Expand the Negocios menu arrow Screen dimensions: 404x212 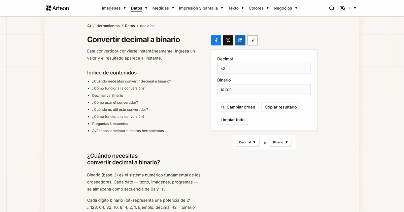pyautogui.click(x=296, y=8)
